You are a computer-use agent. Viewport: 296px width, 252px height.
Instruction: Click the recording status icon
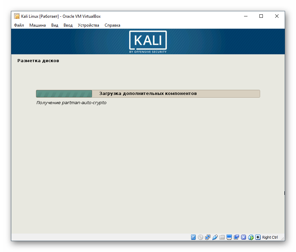tap(237, 237)
